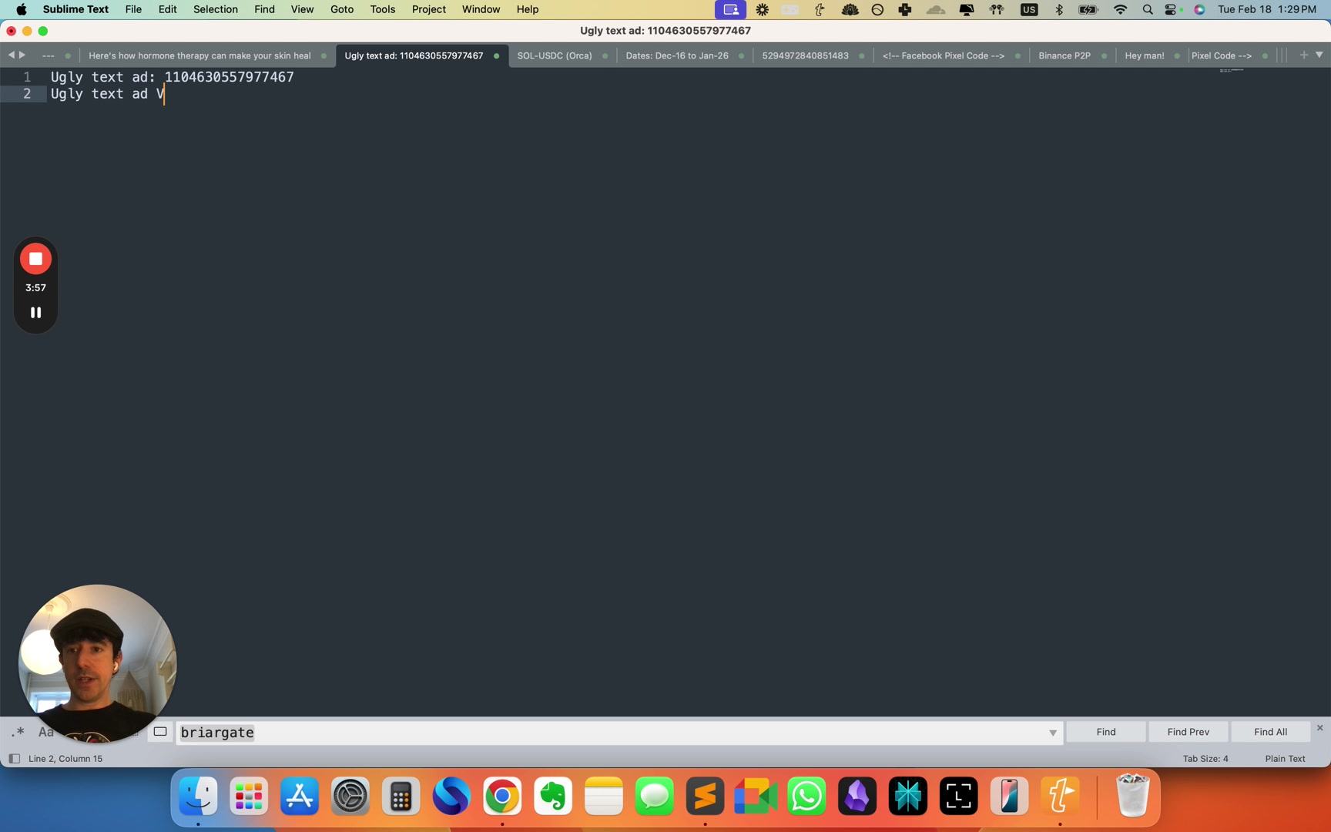Open the Facebook Pixel Code tab

[x=943, y=55]
